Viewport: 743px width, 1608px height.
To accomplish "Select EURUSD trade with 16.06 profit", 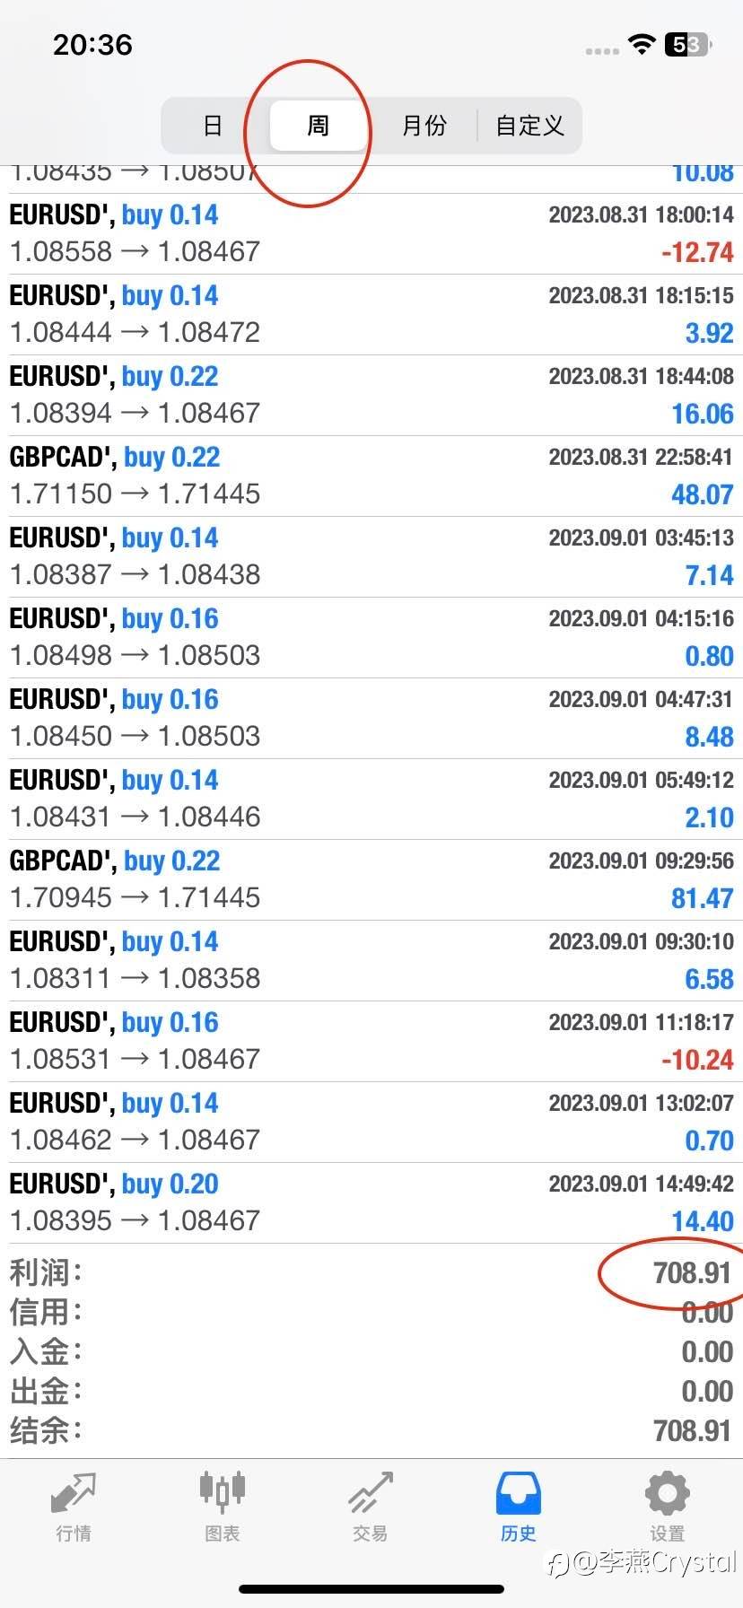I will point(371,395).
